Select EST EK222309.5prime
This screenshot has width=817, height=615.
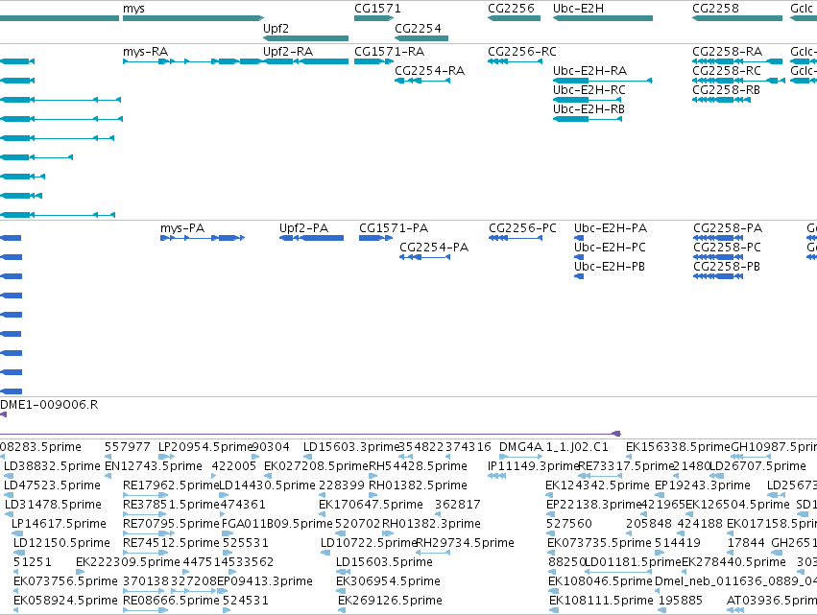pos(129,562)
